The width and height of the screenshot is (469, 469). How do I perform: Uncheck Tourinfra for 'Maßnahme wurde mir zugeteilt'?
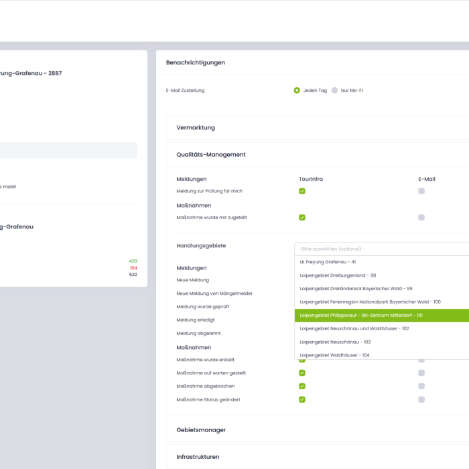(x=302, y=217)
